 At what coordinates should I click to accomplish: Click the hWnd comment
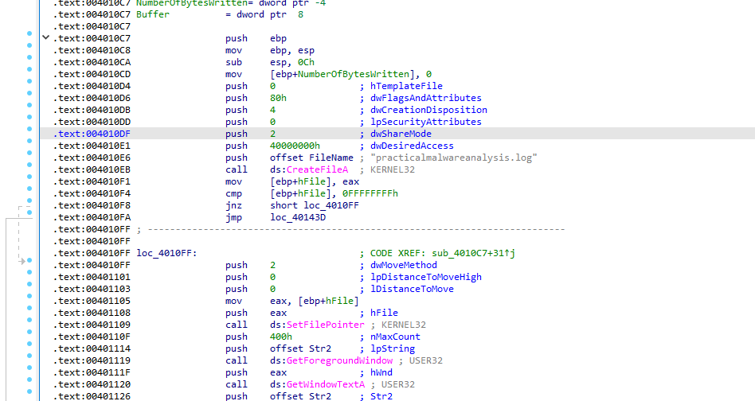(x=381, y=372)
